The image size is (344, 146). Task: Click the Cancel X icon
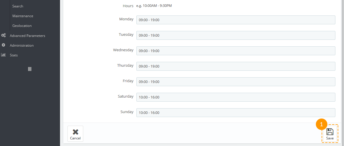pos(75,132)
